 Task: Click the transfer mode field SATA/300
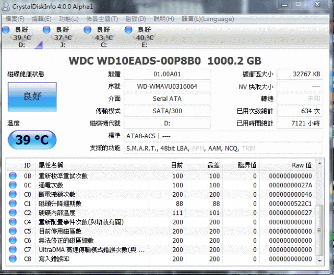coord(167,111)
